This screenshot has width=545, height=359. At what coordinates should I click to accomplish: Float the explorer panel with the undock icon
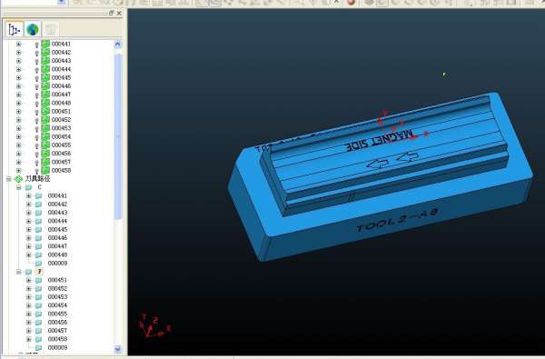[x=111, y=13]
